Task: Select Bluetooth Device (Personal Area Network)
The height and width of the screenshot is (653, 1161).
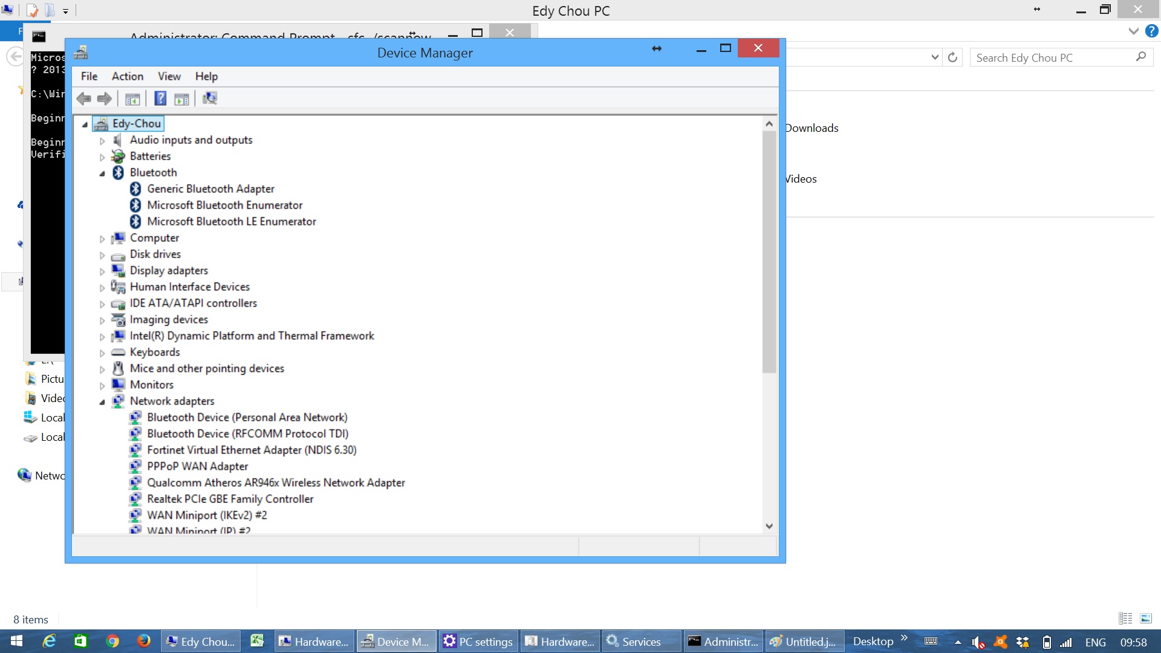Action: pyautogui.click(x=247, y=417)
